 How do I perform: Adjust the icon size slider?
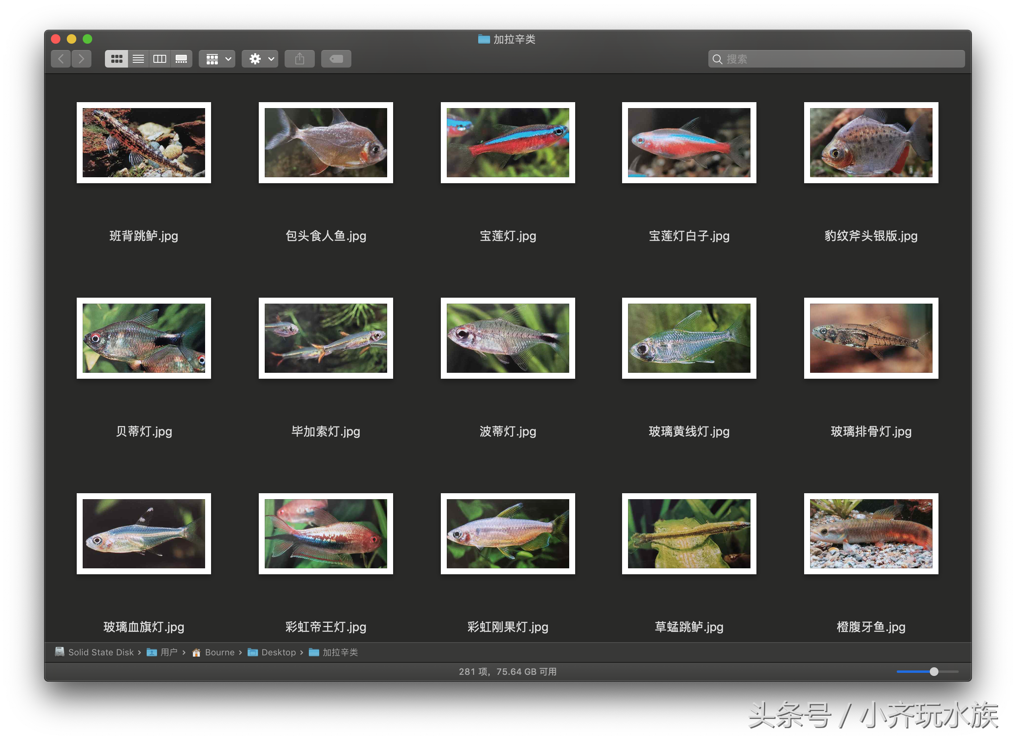(934, 672)
